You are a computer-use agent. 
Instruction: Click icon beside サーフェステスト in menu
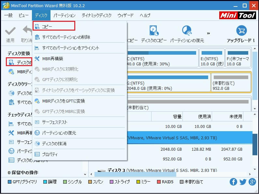(37, 122)
